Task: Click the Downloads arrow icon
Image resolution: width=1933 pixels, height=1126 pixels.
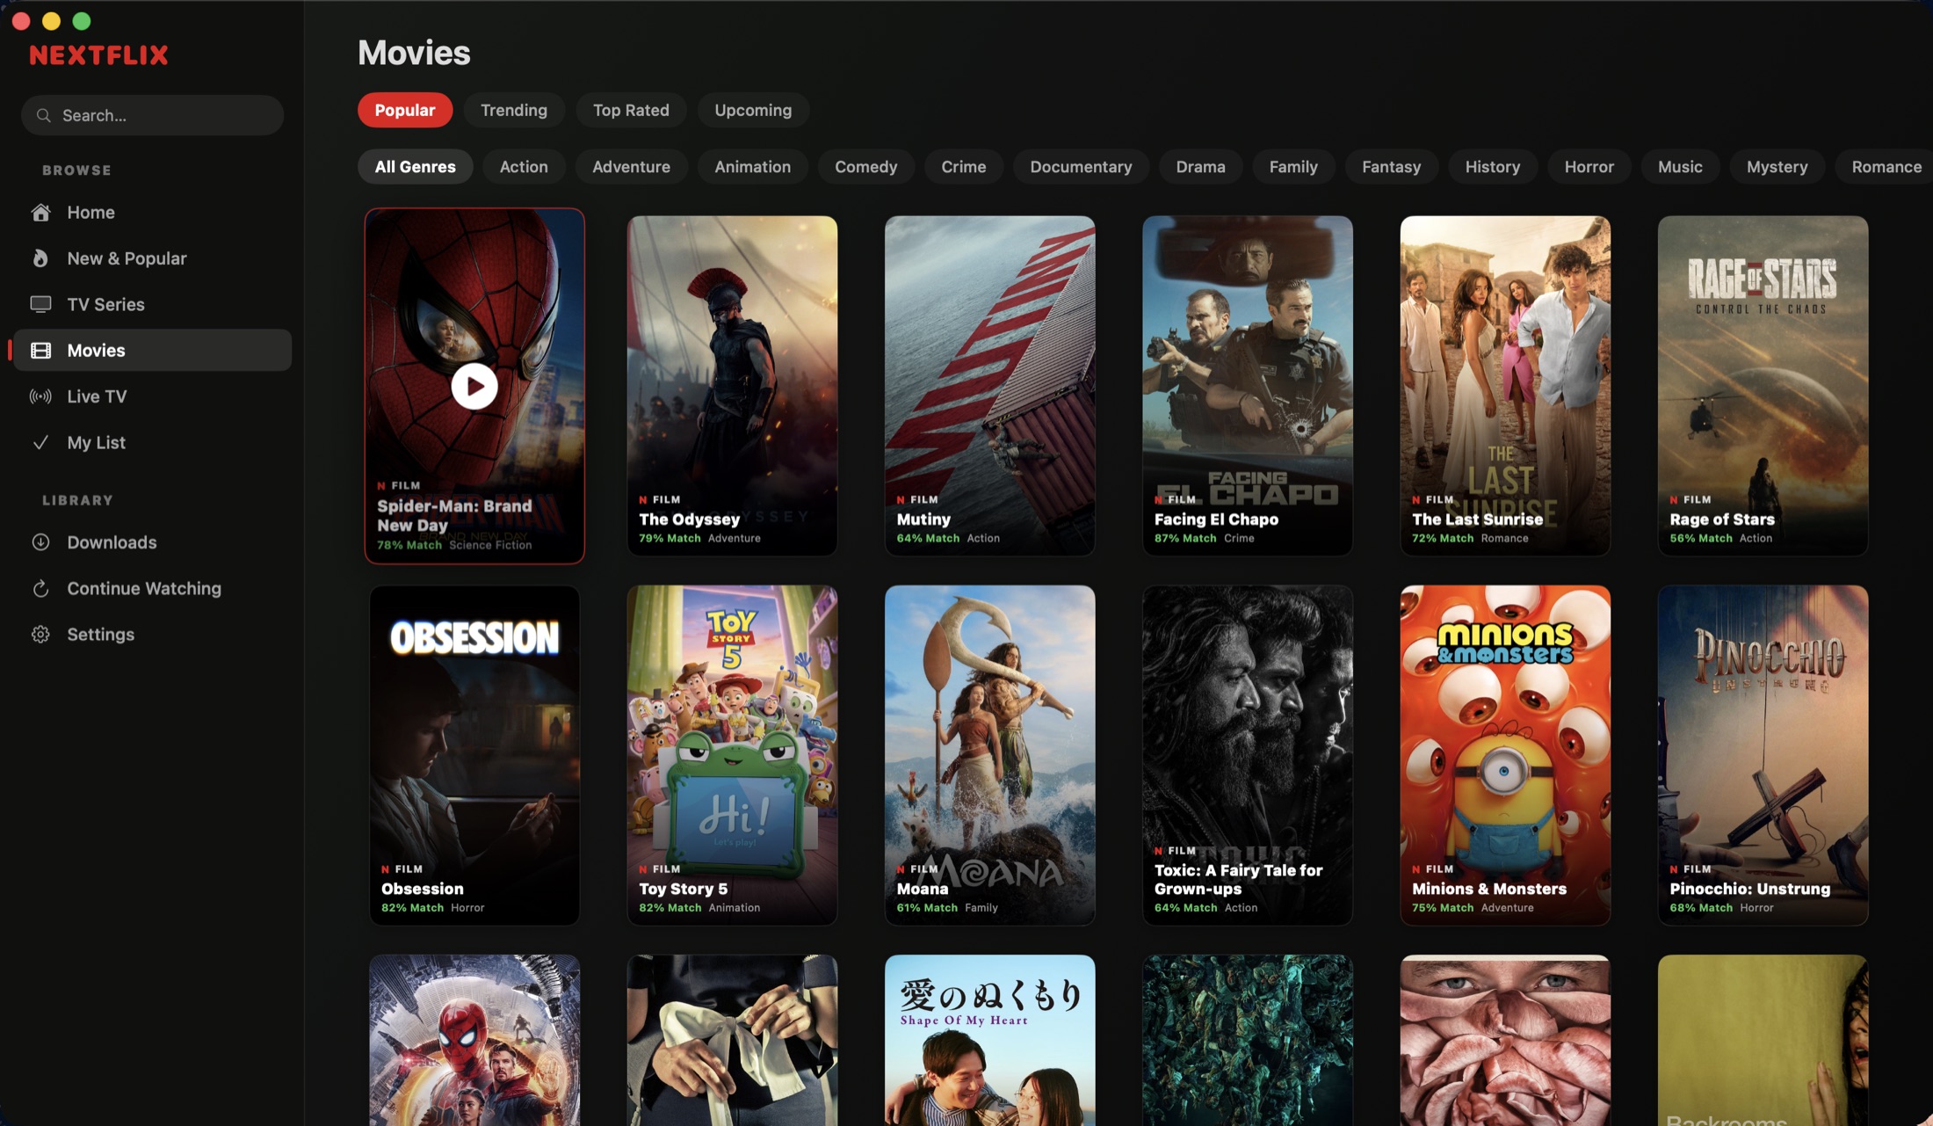Action: click(x=40, y=542)
